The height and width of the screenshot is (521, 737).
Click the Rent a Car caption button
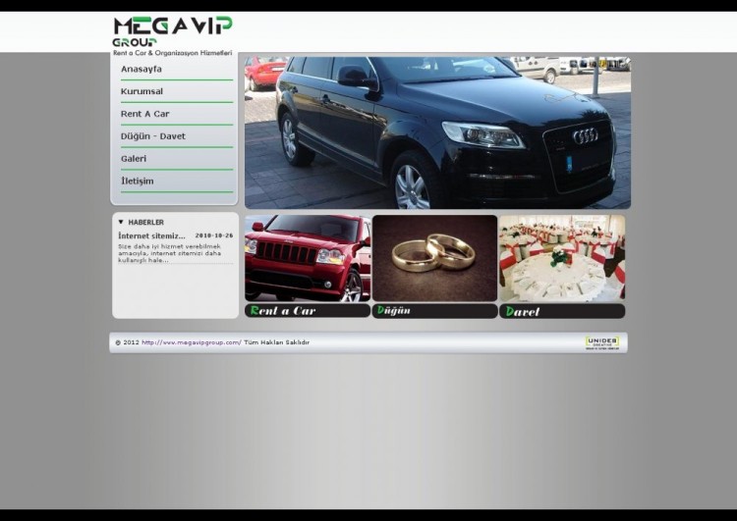click(x=308, y=311)
